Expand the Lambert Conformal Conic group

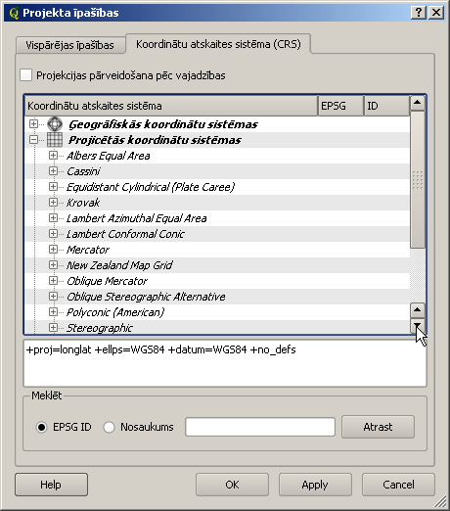point(53,234)
